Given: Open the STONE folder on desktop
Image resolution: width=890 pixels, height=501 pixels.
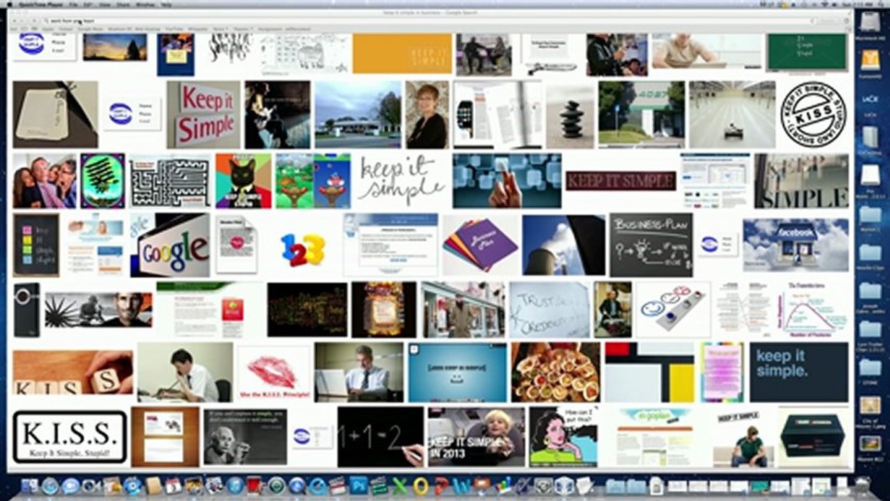Looking at the screenshot, I should [870, 369].
